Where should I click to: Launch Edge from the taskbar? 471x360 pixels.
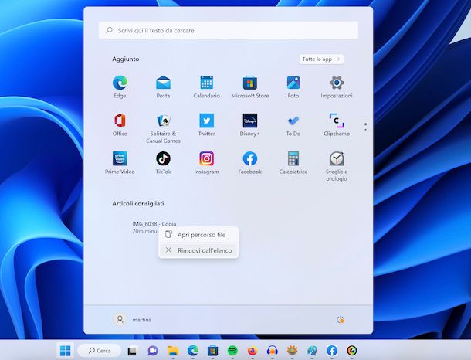[192, 351]
